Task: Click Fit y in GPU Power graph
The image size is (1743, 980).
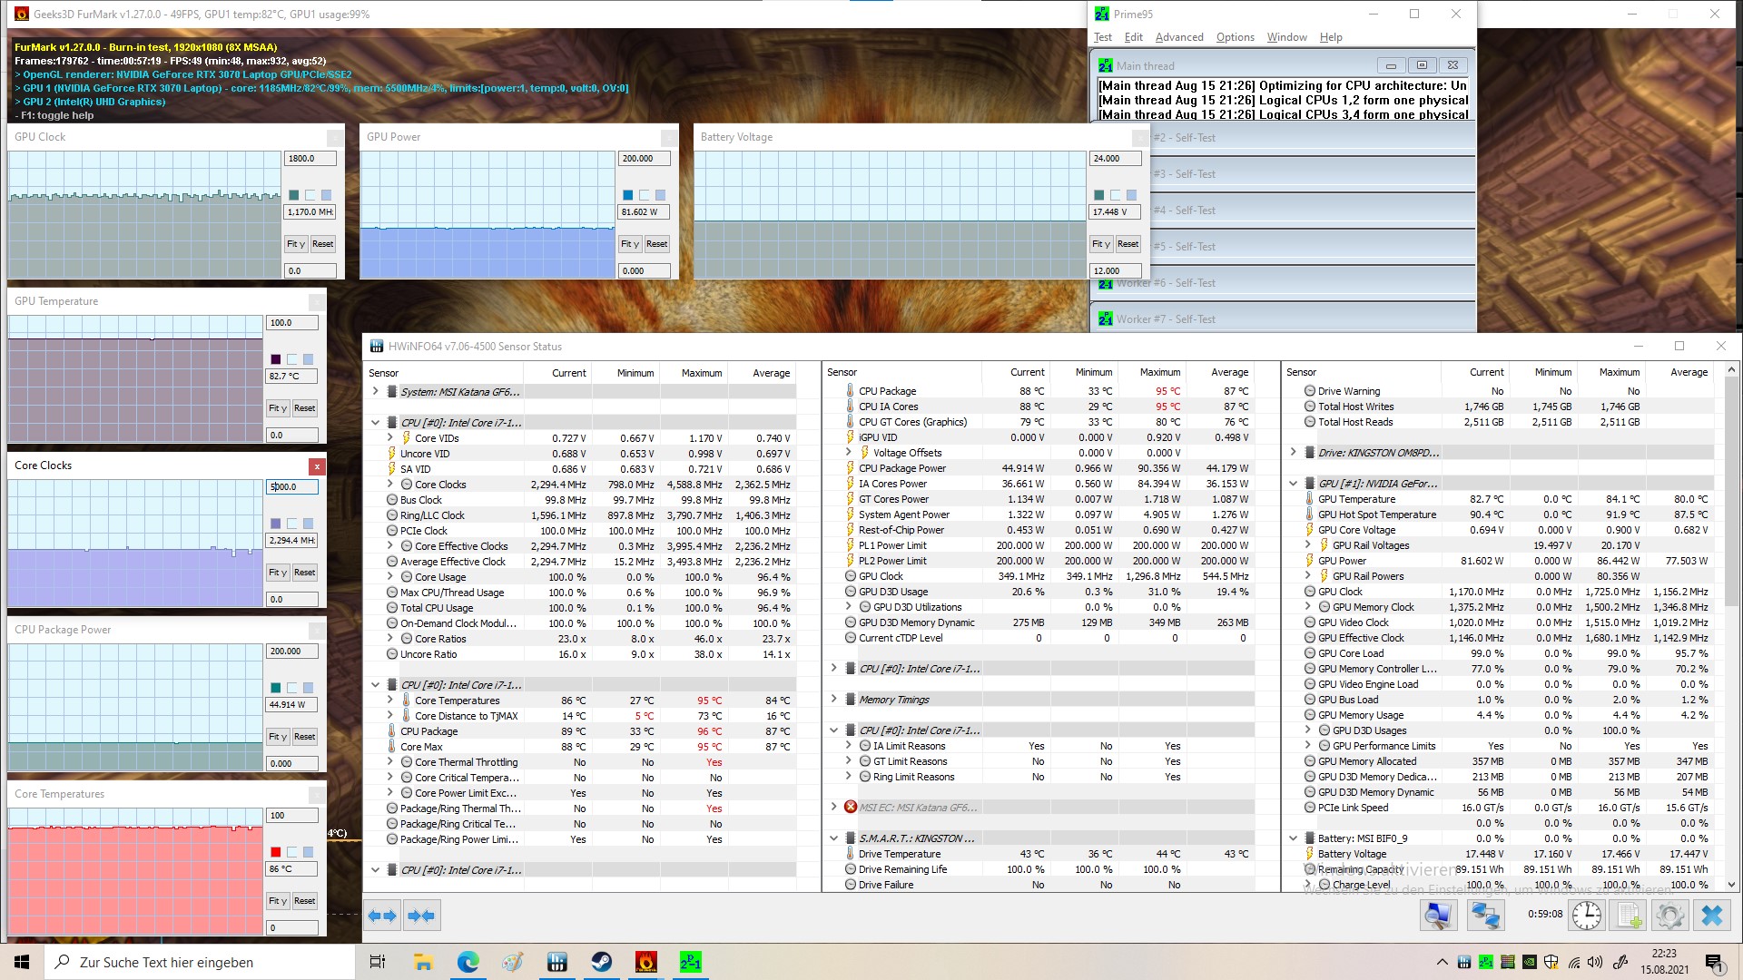Action: pyautogui.click(x=630, y=244)
